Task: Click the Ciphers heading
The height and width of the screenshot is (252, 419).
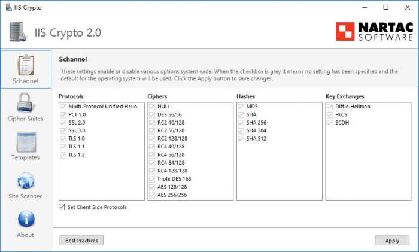Action: coord(157,96)
